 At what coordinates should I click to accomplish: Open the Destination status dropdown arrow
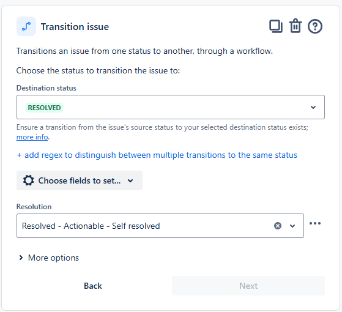click(313, 107)
